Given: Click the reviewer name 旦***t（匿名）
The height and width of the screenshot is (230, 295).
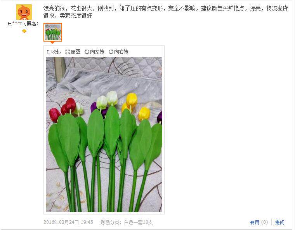Looking at the screenshot, I should [23, 24].
